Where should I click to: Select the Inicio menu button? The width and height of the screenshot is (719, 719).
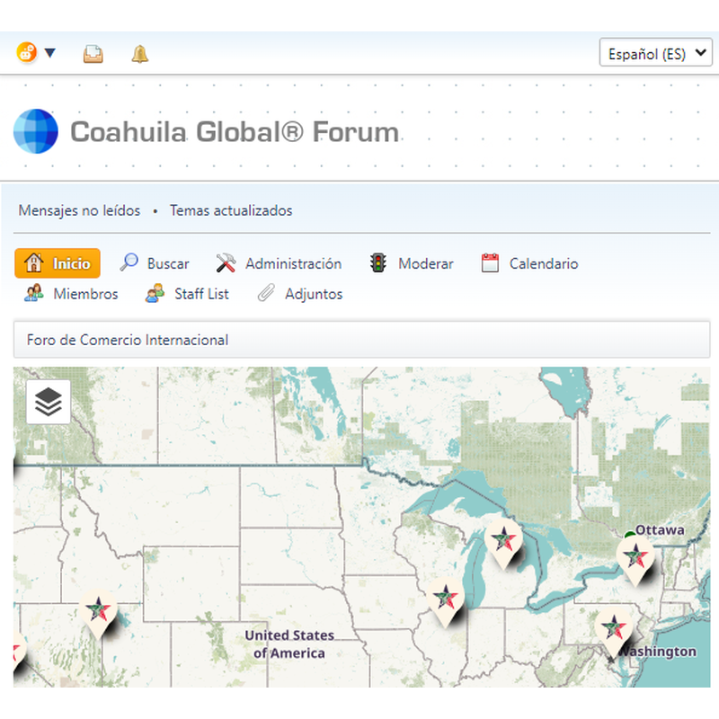click(58, 263)
